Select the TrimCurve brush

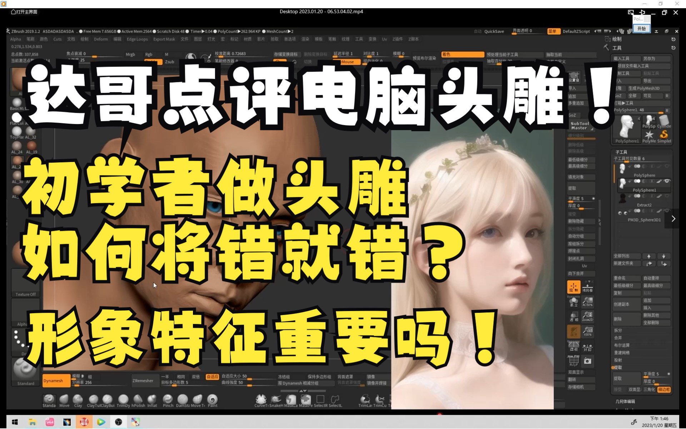tap(380, 400)
